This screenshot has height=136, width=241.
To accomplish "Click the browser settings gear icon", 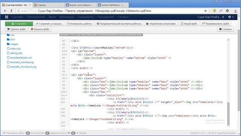I will tap(227, 11).
